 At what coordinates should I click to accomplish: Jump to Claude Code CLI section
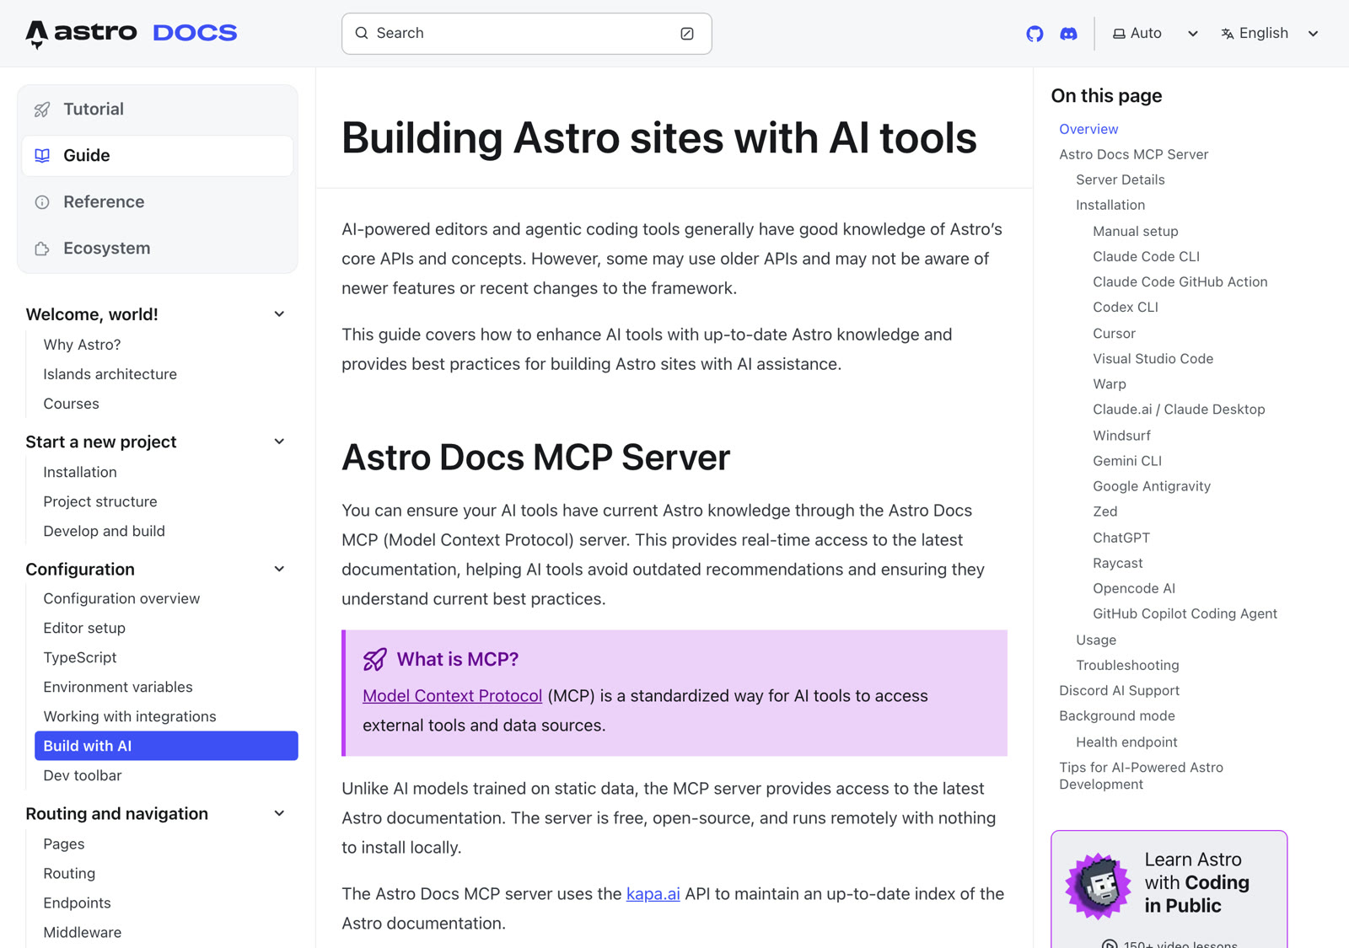point(1146,256)
